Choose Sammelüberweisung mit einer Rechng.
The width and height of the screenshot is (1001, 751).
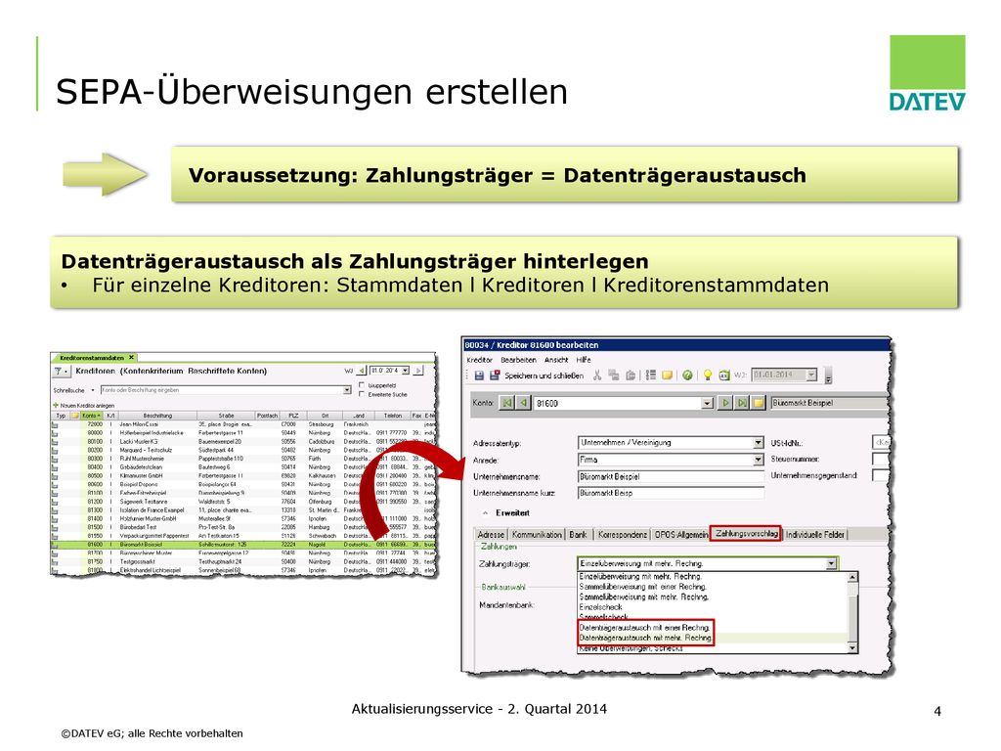pyautogui.click(x=642, y=587)
